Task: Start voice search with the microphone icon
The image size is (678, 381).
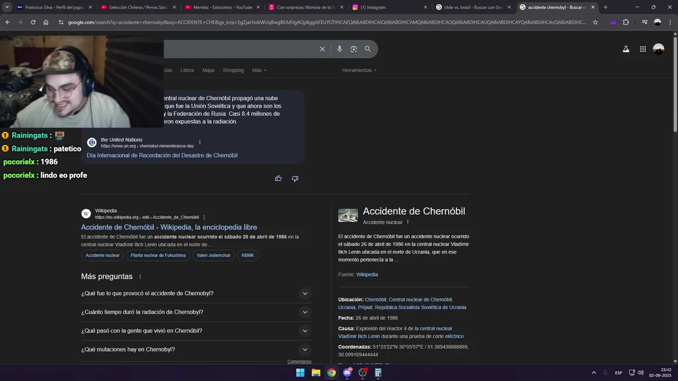Action: 340,49
